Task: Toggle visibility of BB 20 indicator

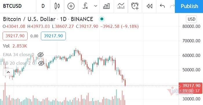Action: (41, 63)
